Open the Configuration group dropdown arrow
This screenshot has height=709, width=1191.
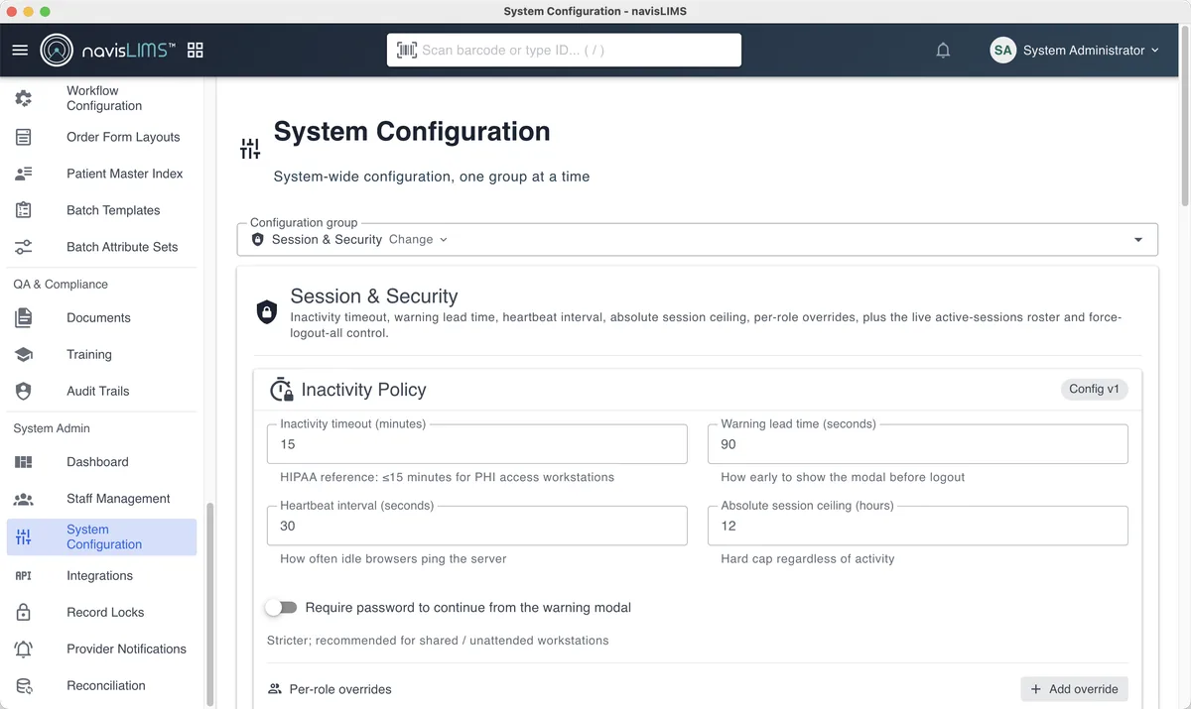point(1137,240)
